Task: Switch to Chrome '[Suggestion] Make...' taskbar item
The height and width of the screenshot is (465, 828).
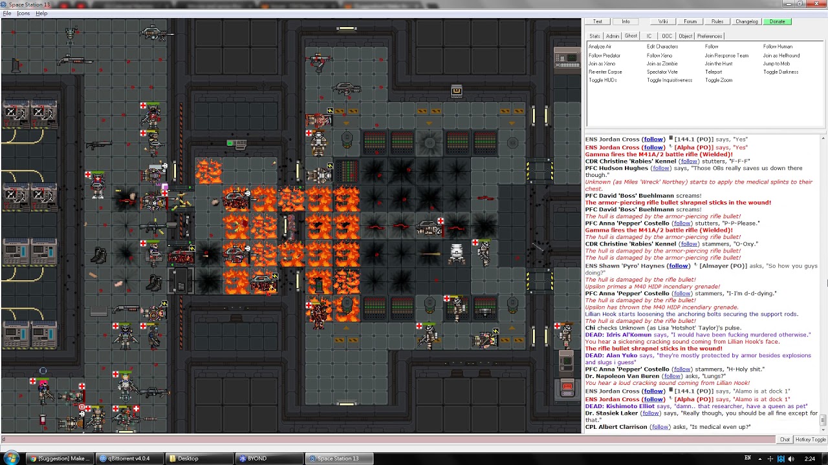Action: coord(60,459)
